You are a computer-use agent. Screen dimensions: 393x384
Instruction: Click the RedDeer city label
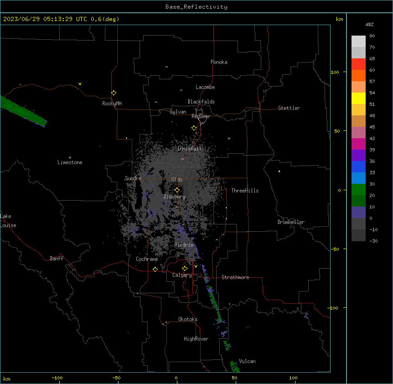click(201, 116)
